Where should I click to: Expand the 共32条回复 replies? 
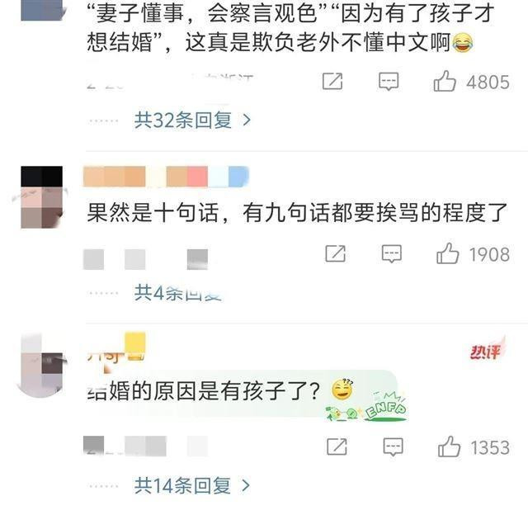pyautogui.click(x=192, y=120)
